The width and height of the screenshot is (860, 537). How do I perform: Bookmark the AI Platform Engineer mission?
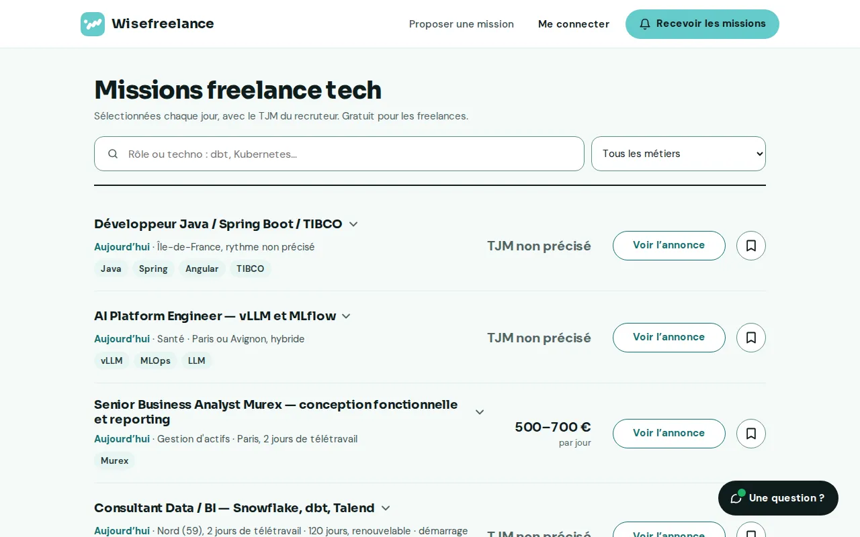click(x=751, y=338)
